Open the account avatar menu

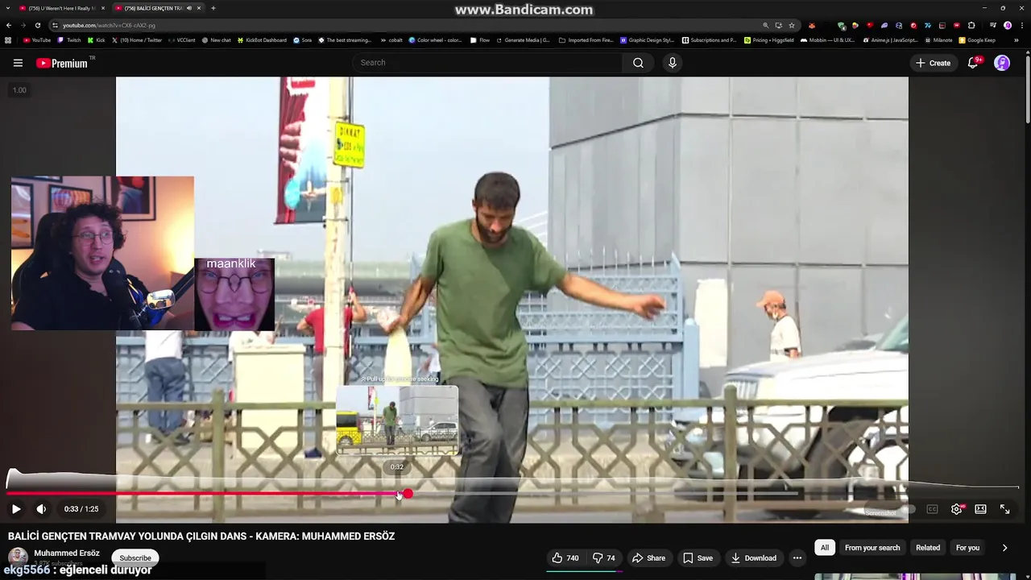1002,63
